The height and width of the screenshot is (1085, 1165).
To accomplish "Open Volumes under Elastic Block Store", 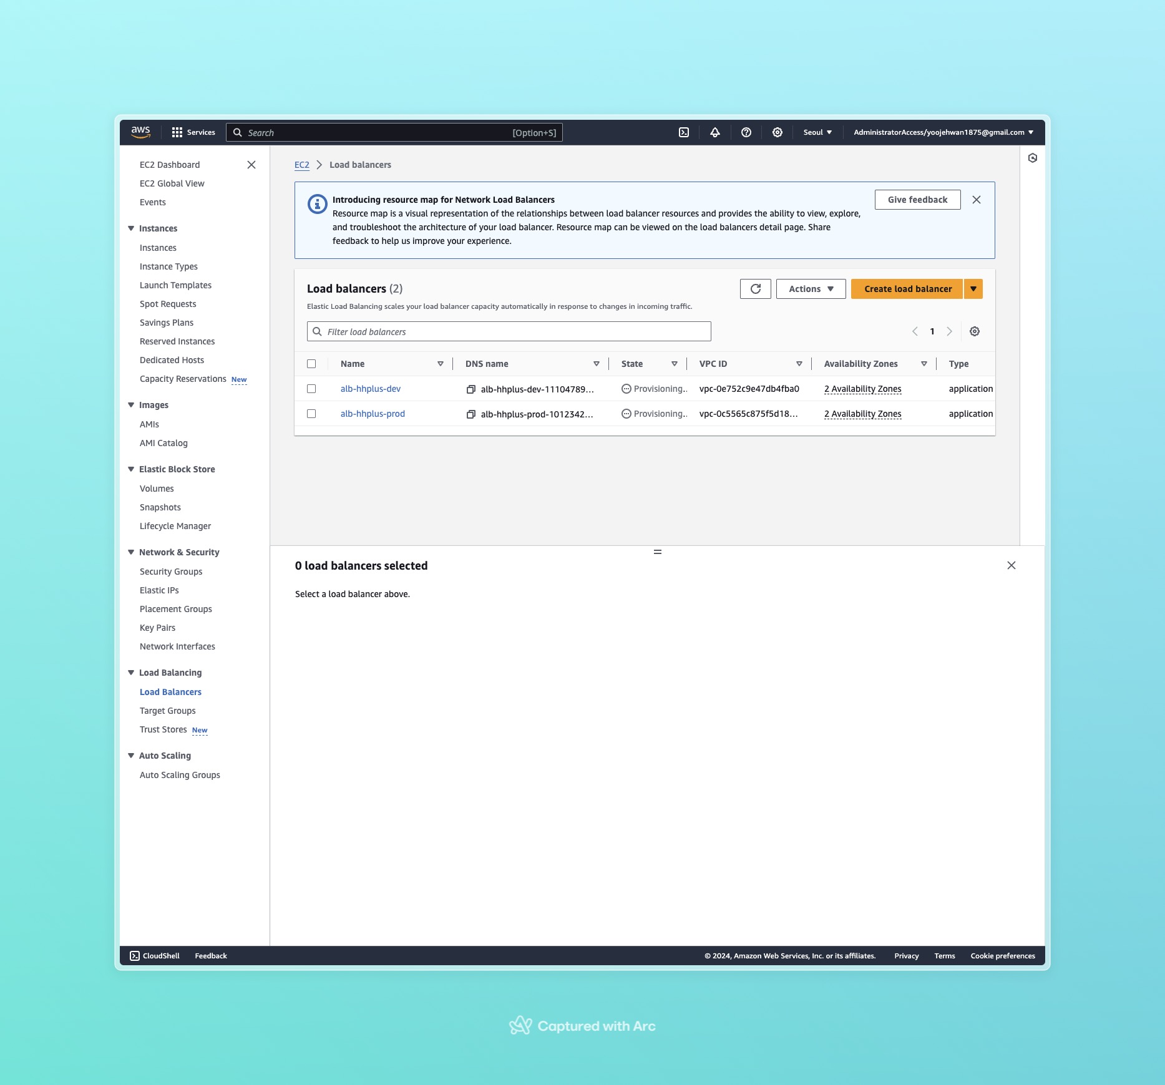I will pos(157,489).
